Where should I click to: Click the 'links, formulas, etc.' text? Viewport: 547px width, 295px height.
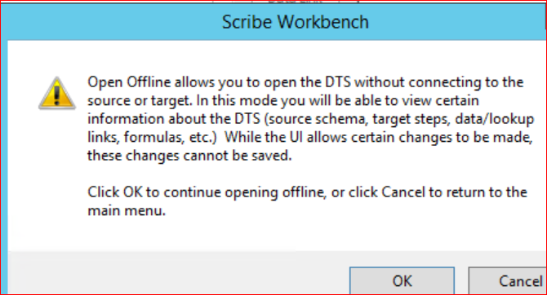[x=152, y=137]
